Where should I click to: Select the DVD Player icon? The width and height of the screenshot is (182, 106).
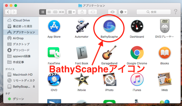point(165,26)
